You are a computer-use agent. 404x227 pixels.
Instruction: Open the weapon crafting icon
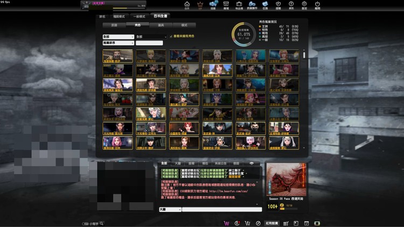(x=252, y=4)
